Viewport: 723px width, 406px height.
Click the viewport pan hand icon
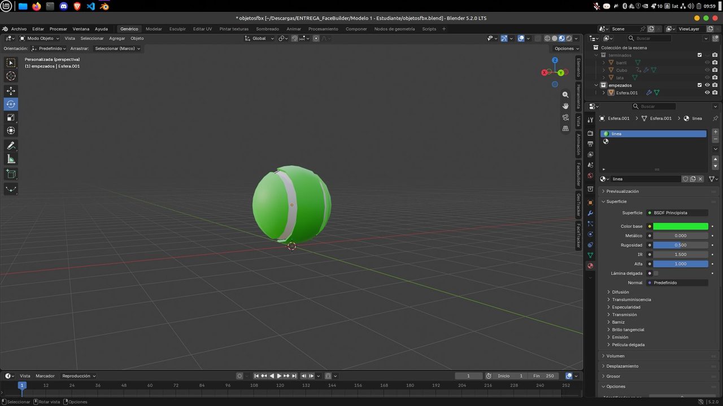coord(565,106)
